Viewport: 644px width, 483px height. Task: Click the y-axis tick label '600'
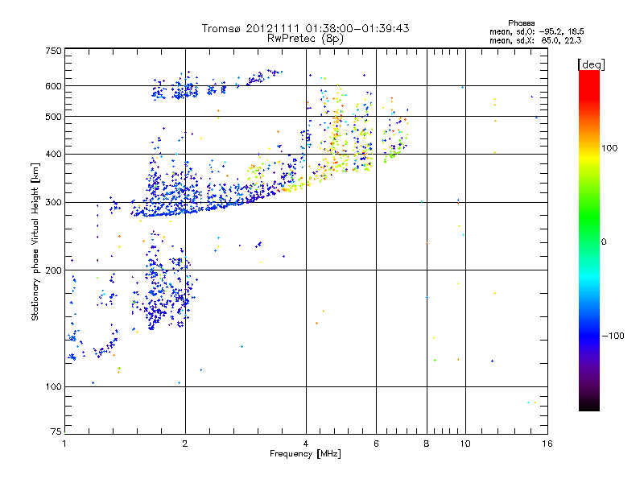click(54, 86)
